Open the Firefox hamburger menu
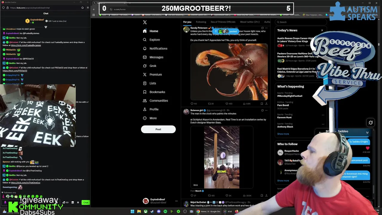 (88, 8)
